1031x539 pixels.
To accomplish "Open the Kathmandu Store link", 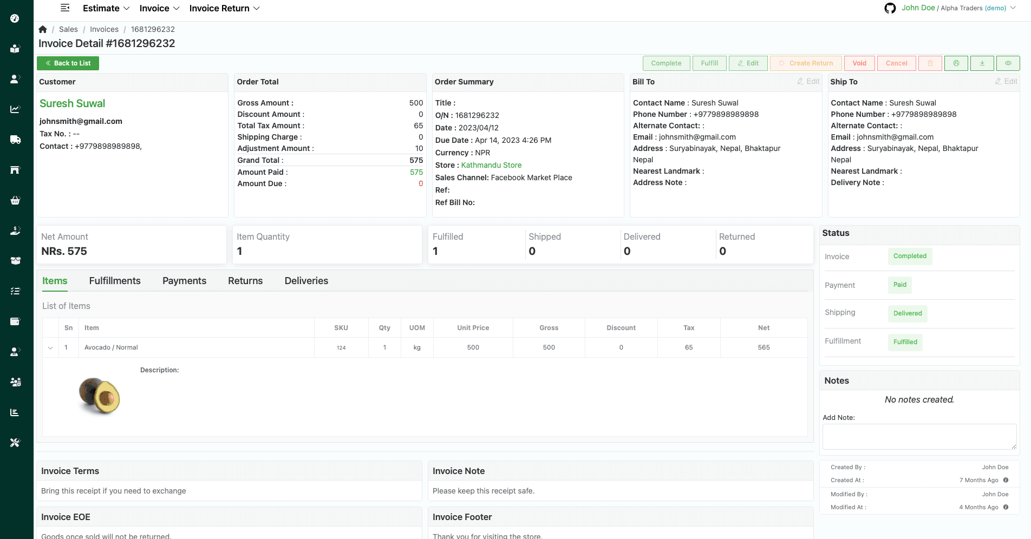I will [491, 165].
